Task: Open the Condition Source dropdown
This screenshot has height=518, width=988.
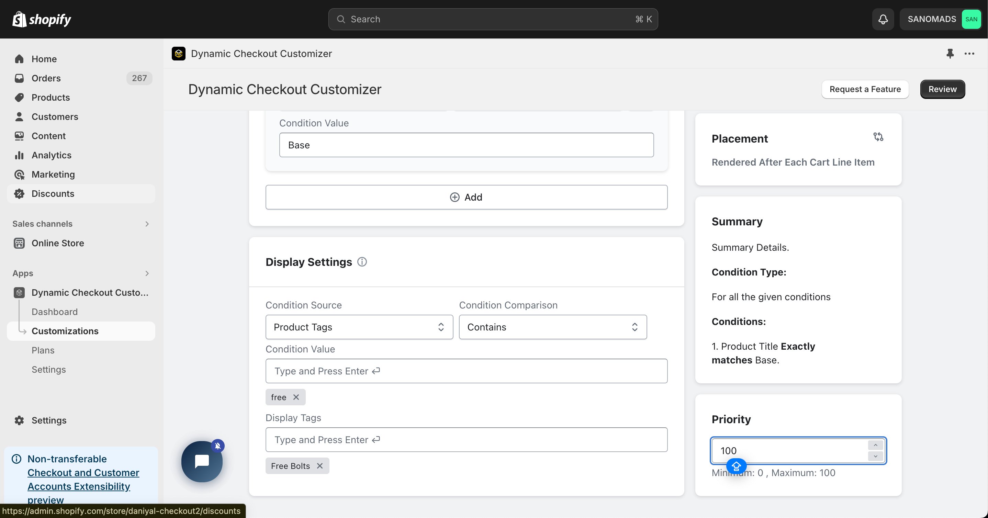Action: tap(359, 327)
